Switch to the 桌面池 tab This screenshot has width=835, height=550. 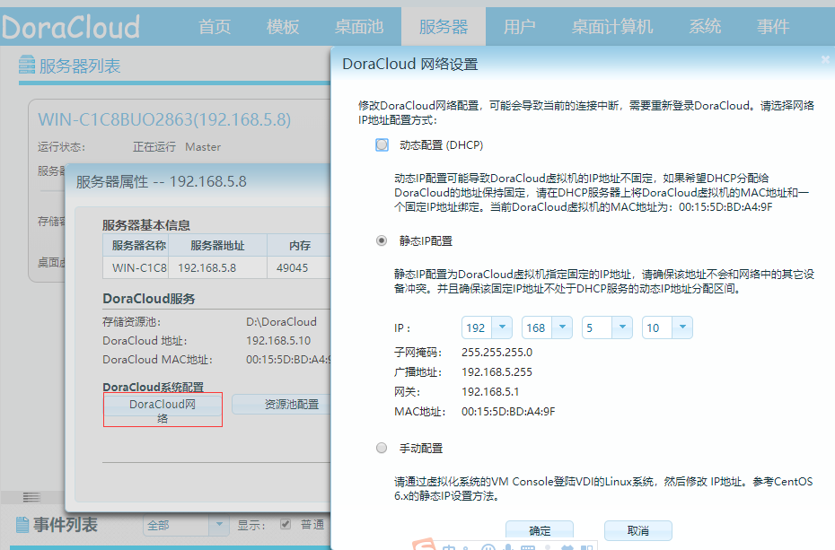click(359, 27)
